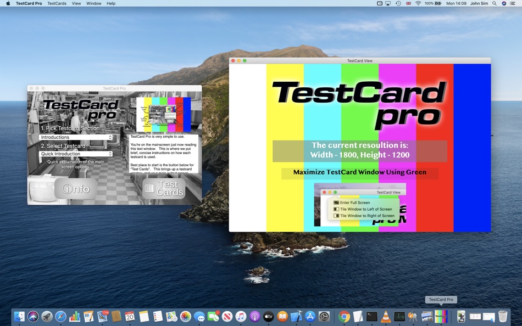Click the TestCard View embedded menu screenshot
The image size is (522, 326).
pos(360,205)
